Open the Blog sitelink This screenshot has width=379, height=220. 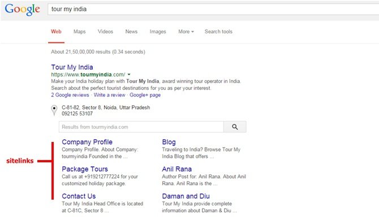click(169, 142)
